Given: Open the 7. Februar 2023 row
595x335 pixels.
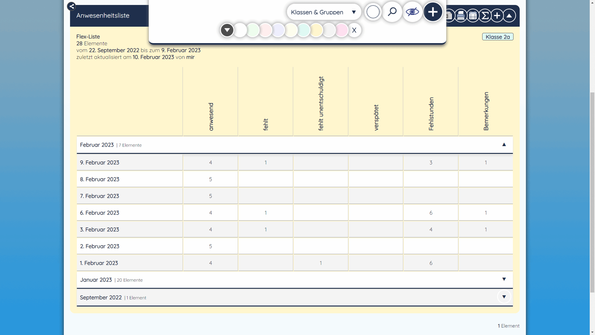Looking at the screenshot, I should (295, 196).
